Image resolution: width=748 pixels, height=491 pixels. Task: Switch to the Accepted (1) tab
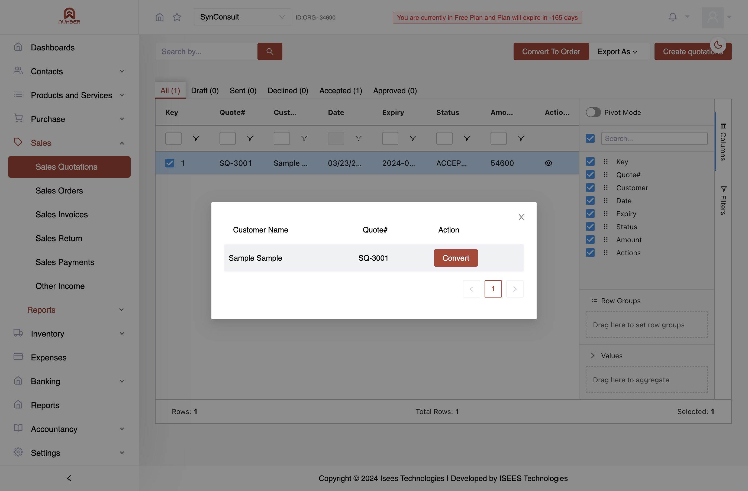tap(341, 91)
